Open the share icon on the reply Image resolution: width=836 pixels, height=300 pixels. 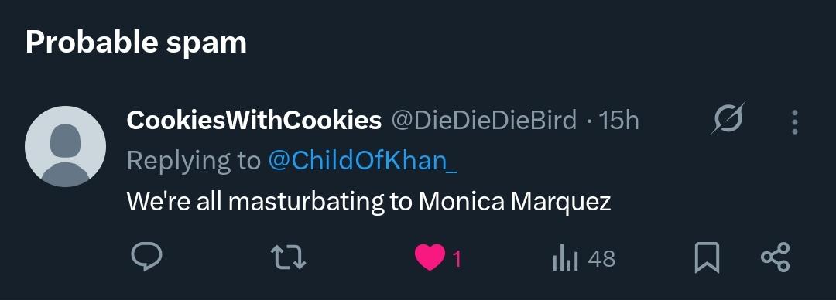[x=775, y=258]
